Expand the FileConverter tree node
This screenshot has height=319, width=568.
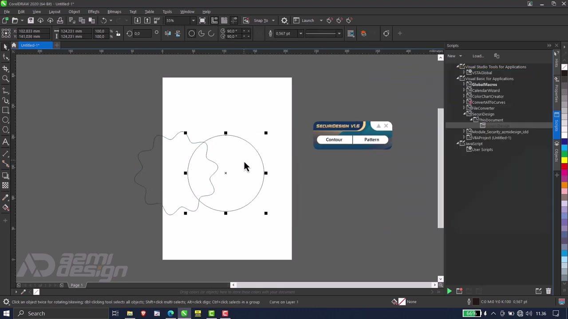coord(464,108)
